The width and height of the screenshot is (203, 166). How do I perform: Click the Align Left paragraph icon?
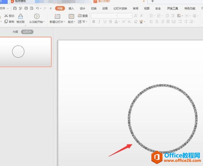pyautogui.click(x=151, y=22)
